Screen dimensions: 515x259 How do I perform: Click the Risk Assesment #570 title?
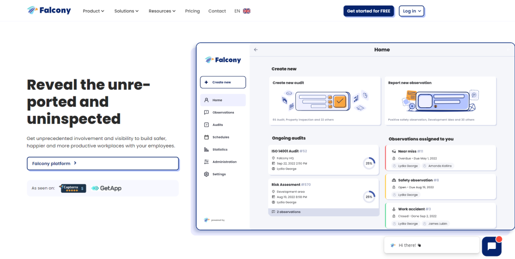click(291, 185)
